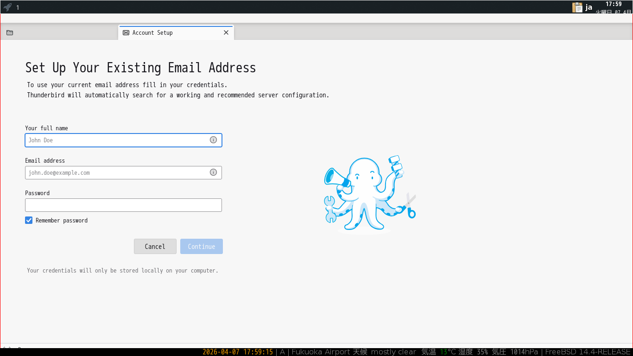Switch to the Account Setup tab
633x356 pixels.
pyautogui.click(x=176, y=32)
